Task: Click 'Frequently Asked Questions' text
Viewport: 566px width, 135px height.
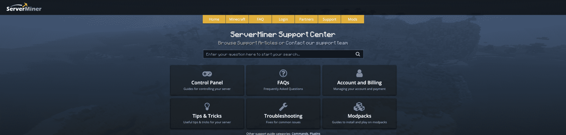Action: tap(283, 89)
